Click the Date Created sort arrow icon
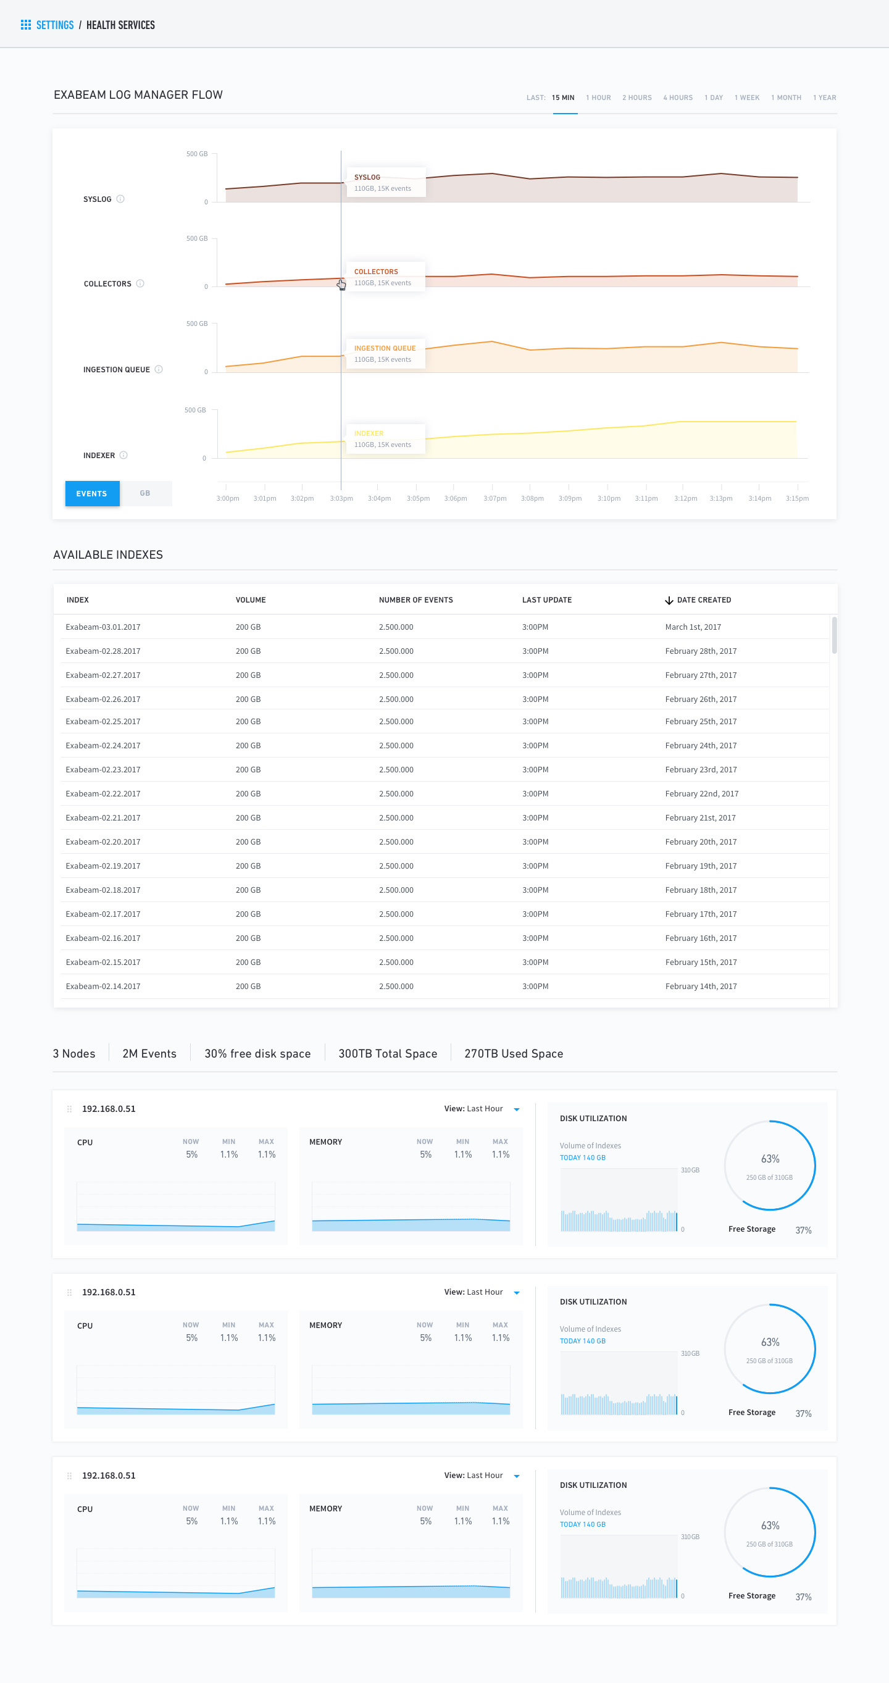Viewport: 889px width, 1683px height. click(x=669, y=601)
